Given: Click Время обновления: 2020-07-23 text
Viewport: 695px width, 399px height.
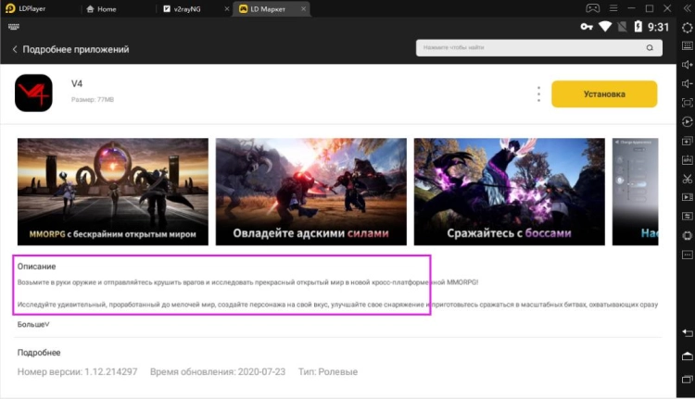Looking at the screenshot, I should (x=218, y=372).
